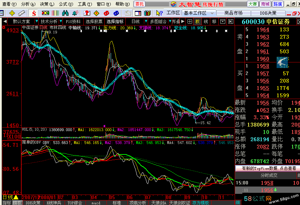Click the 有新的TopView数据,点击查看 notice
300x205 pixels.
point(268,168)
